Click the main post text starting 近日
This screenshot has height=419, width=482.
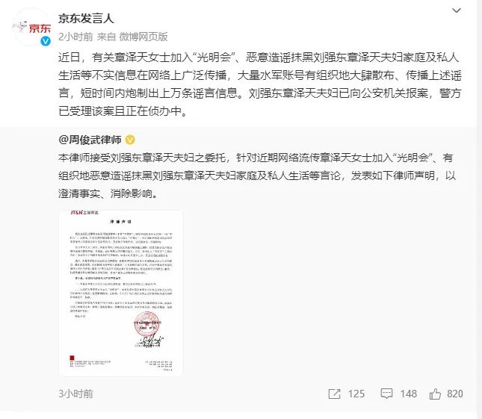[260, 84]
